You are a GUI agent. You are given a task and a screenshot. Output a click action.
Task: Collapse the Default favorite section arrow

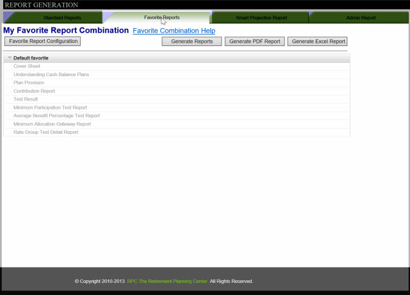[x=10, y=58]
